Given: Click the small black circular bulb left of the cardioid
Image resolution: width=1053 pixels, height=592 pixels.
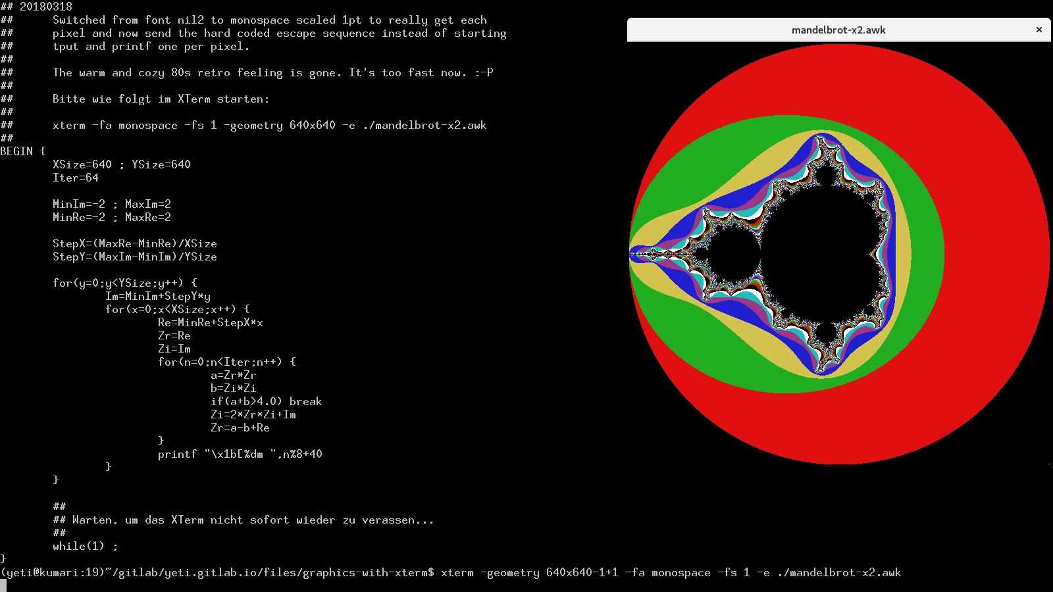Looking at the screenshot, I should [734, 255].
